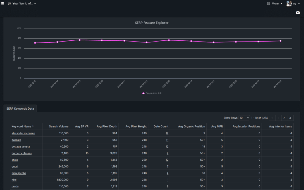Open the balmain keyword link
Viewport: 304px width, 190px height.
(16, 140)
